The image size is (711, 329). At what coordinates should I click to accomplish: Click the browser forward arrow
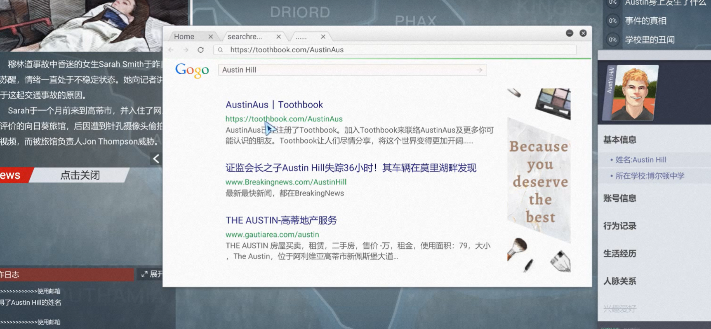186,50
